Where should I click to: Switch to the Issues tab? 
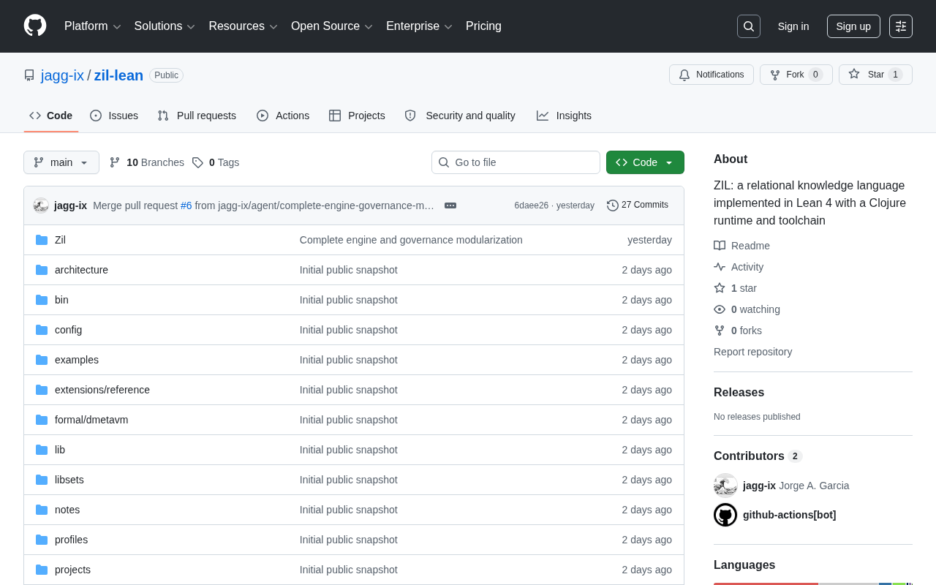(x=114, y=116)
